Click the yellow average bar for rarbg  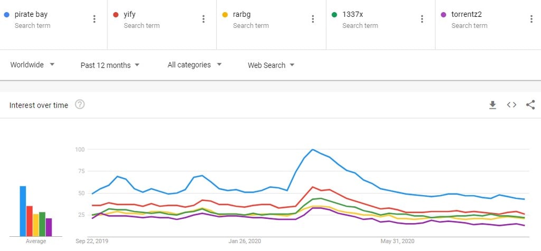[x=36, y=225]
